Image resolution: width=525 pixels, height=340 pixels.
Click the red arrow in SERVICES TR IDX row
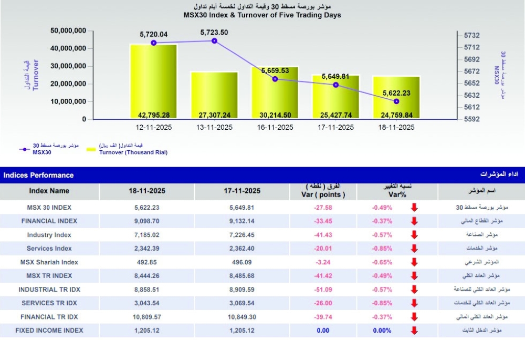tap(414, 303)
